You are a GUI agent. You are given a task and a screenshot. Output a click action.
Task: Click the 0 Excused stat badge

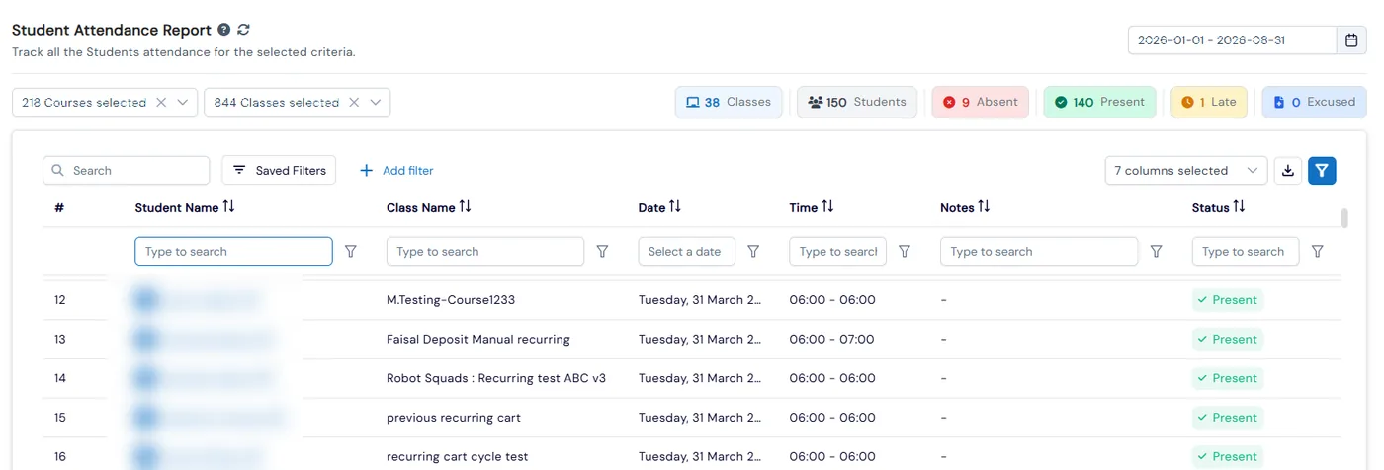(x=1314, y=102)
